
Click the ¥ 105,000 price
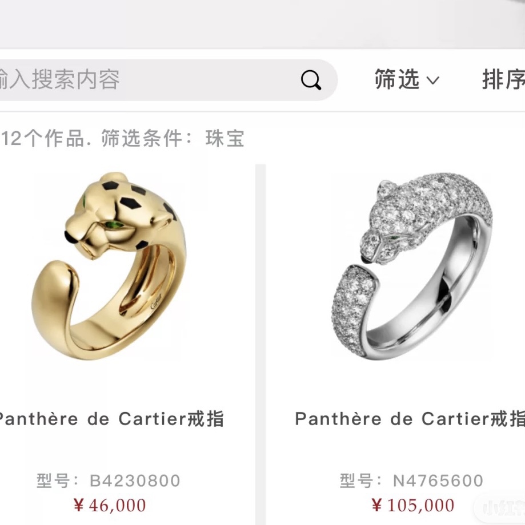(413, 505)
